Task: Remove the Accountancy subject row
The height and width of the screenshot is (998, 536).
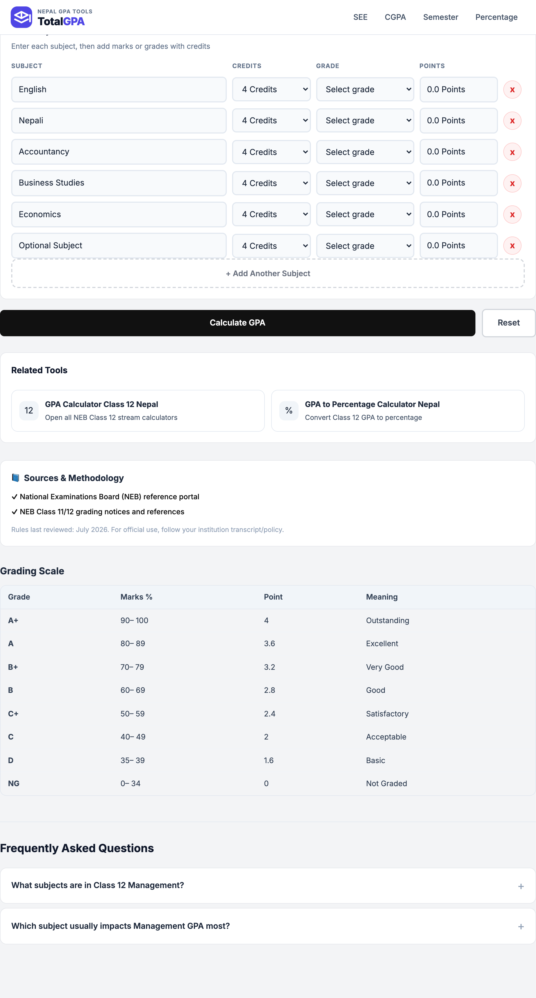Action: click(512, 152)
